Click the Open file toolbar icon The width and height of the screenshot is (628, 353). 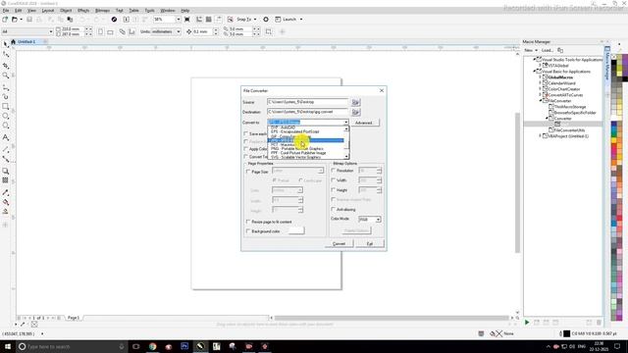pos(15,20)
